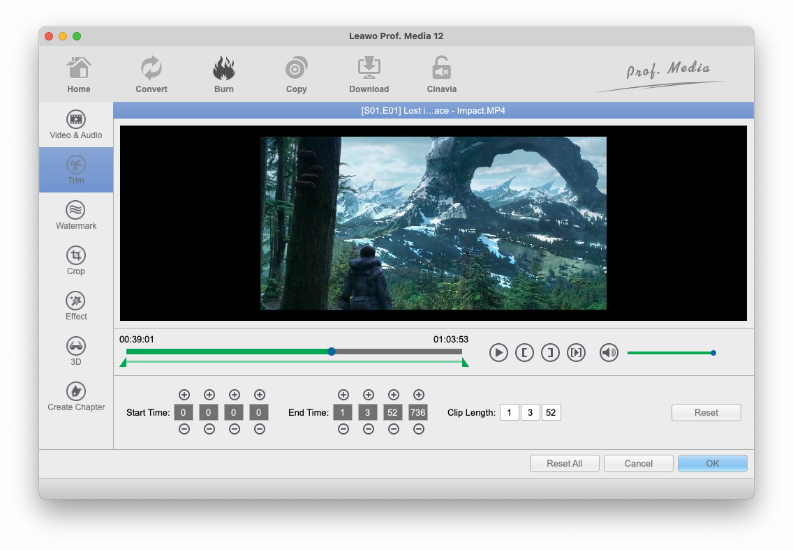Click the total duration label 01:03:53
This screenshot has width=793, height=551.
451,339
